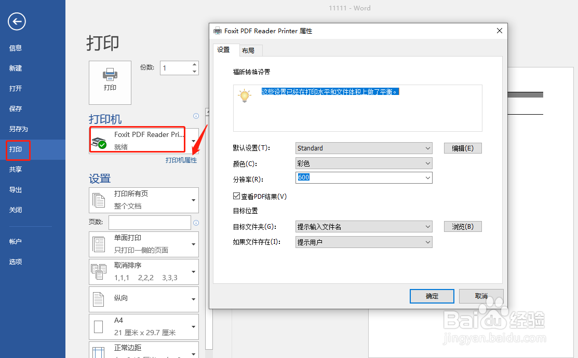Click the 编辑(E) button
The image size is (578, 358).
pyautogui.click(x=463, y=148)
